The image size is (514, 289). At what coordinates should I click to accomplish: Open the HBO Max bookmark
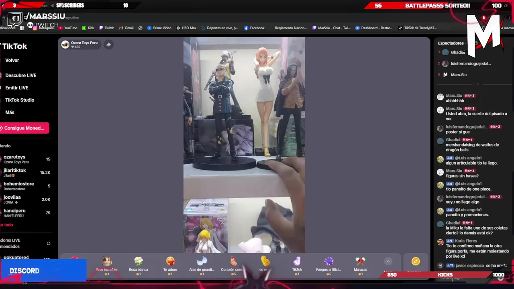click(x=186, y=28)
